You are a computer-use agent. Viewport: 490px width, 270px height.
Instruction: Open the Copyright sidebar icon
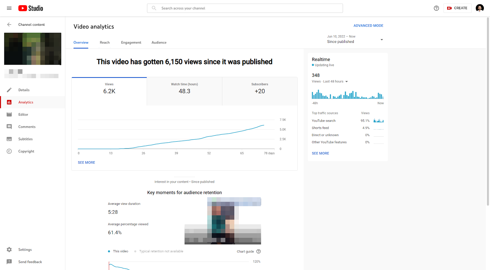point(9,151)
